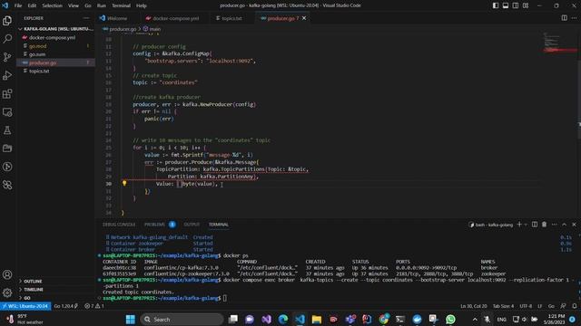The image size is (581, 326).
Task: Open the View menu
Action: click(x=73, y=5)
